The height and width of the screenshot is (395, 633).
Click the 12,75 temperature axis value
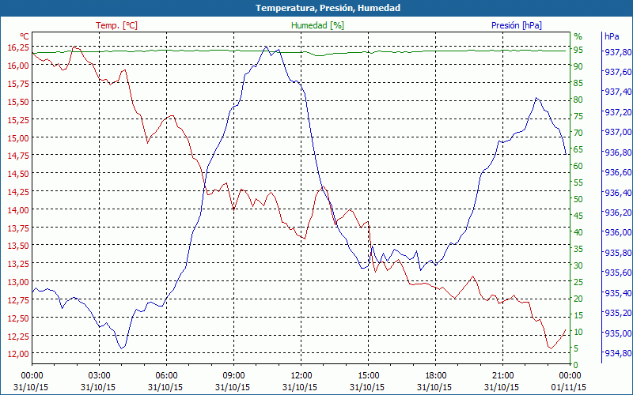18,299
